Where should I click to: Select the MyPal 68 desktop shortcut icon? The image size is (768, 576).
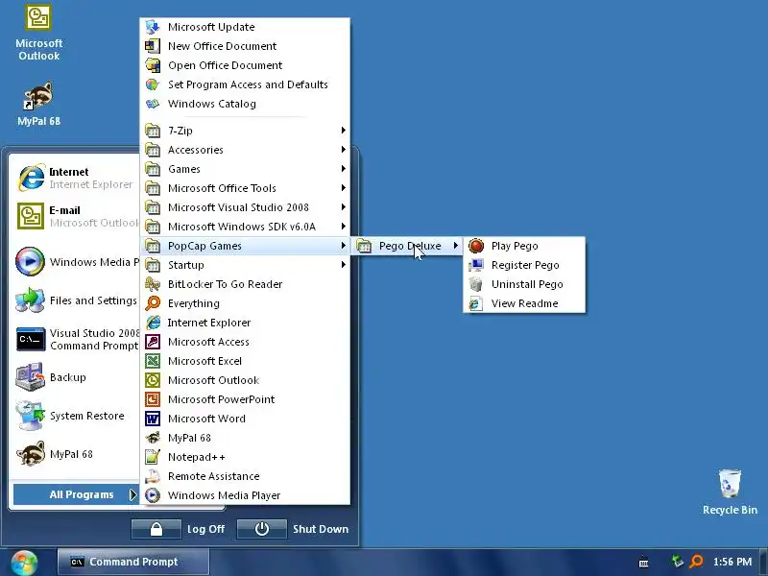[38, 104]
